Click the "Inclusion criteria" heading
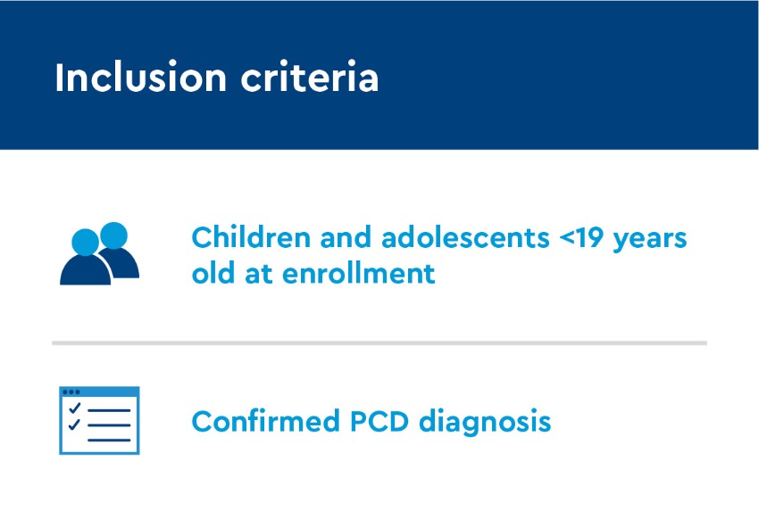This screenshot has height=511, width=759. (216, 78)
